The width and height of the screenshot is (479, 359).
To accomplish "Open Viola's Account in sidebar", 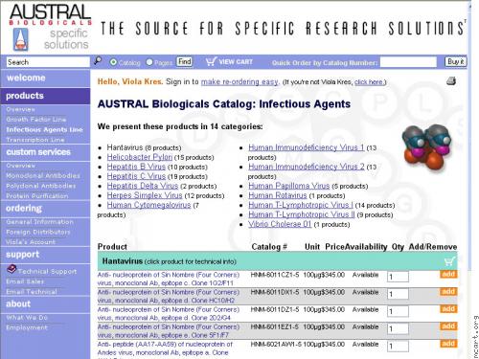I will click(x=31, y=242).
